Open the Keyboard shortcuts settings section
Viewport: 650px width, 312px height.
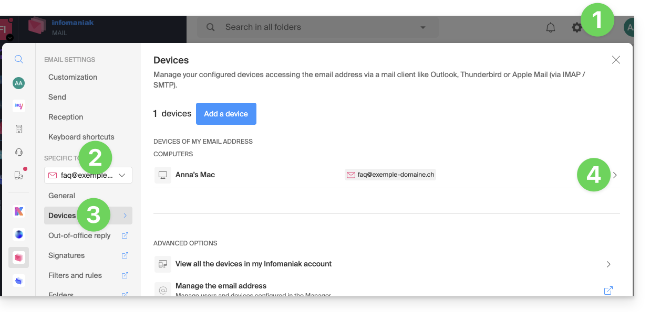point(81,137)
